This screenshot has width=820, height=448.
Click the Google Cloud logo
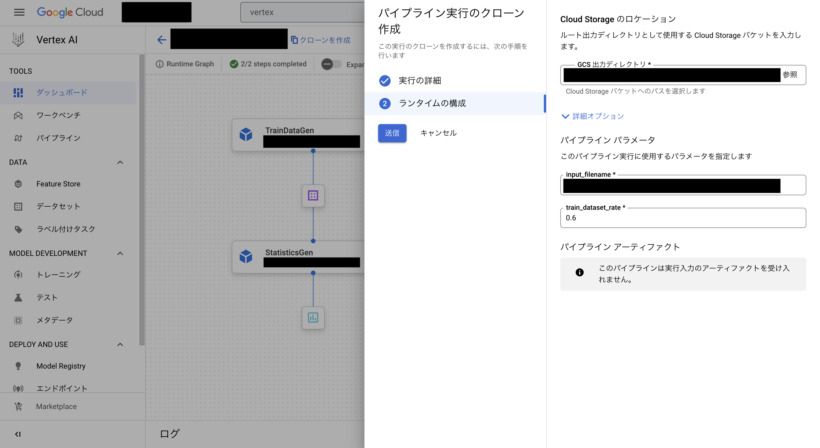click(70, 12)
